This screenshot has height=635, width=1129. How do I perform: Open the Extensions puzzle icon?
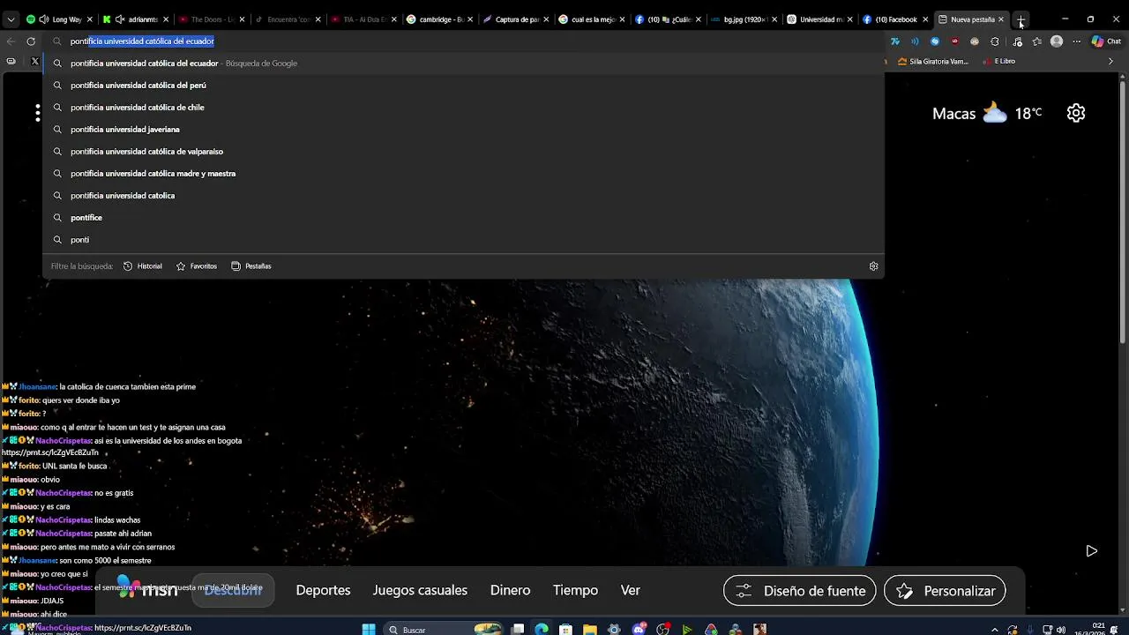995,41
